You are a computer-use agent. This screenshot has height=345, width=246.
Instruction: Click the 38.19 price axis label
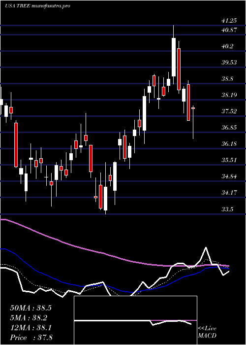[x=229, y=95]
